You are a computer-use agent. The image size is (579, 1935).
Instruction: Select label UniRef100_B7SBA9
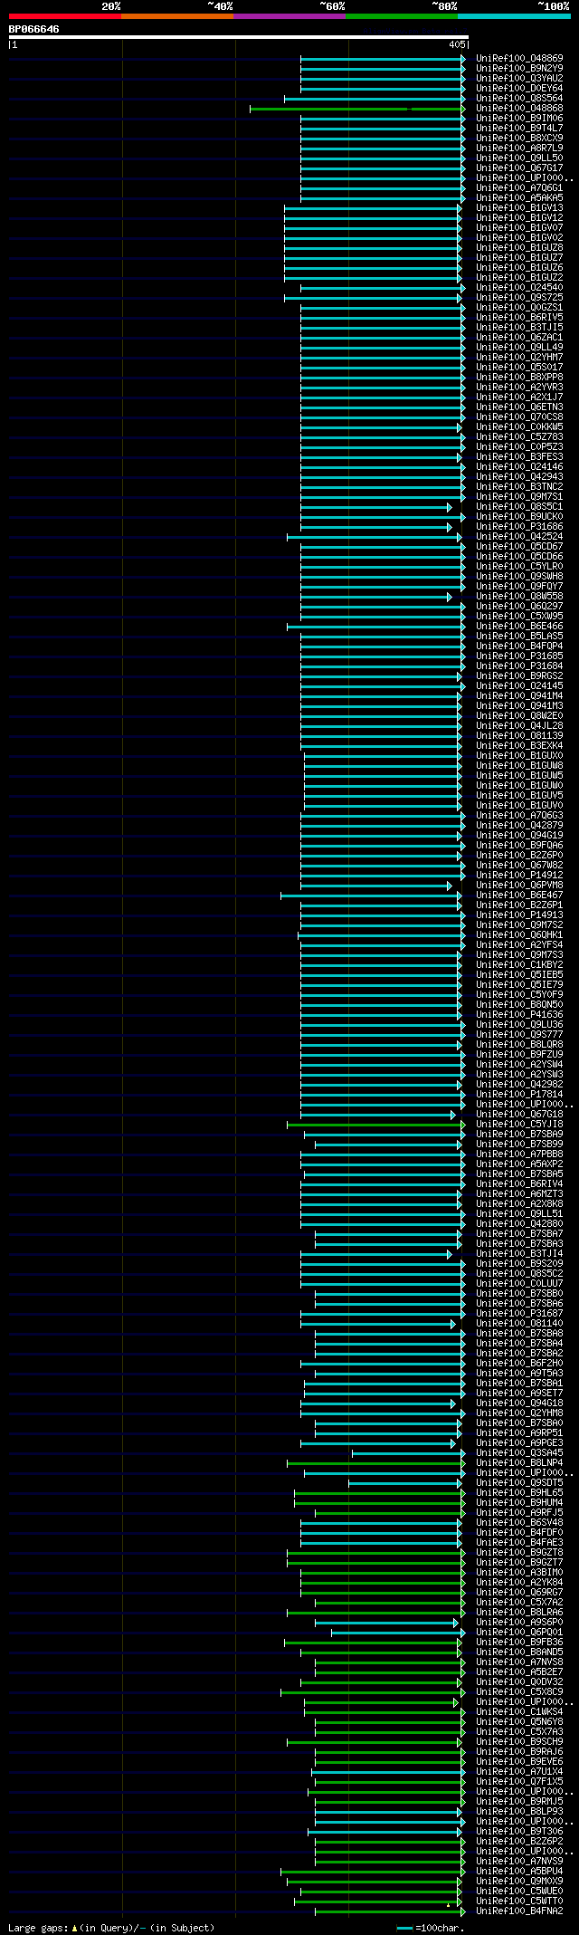click(x=519, y=1135)
